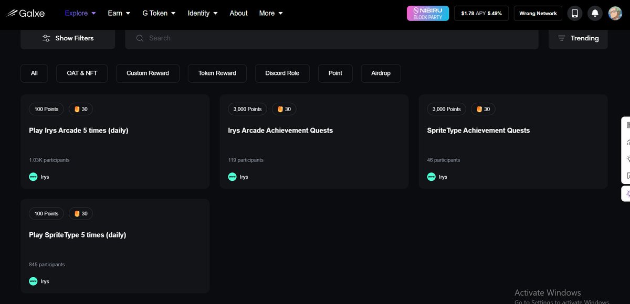Click Irys name on SpriteType Achievement card
This screenshot has height=304, width=630.
pos(443,177)
